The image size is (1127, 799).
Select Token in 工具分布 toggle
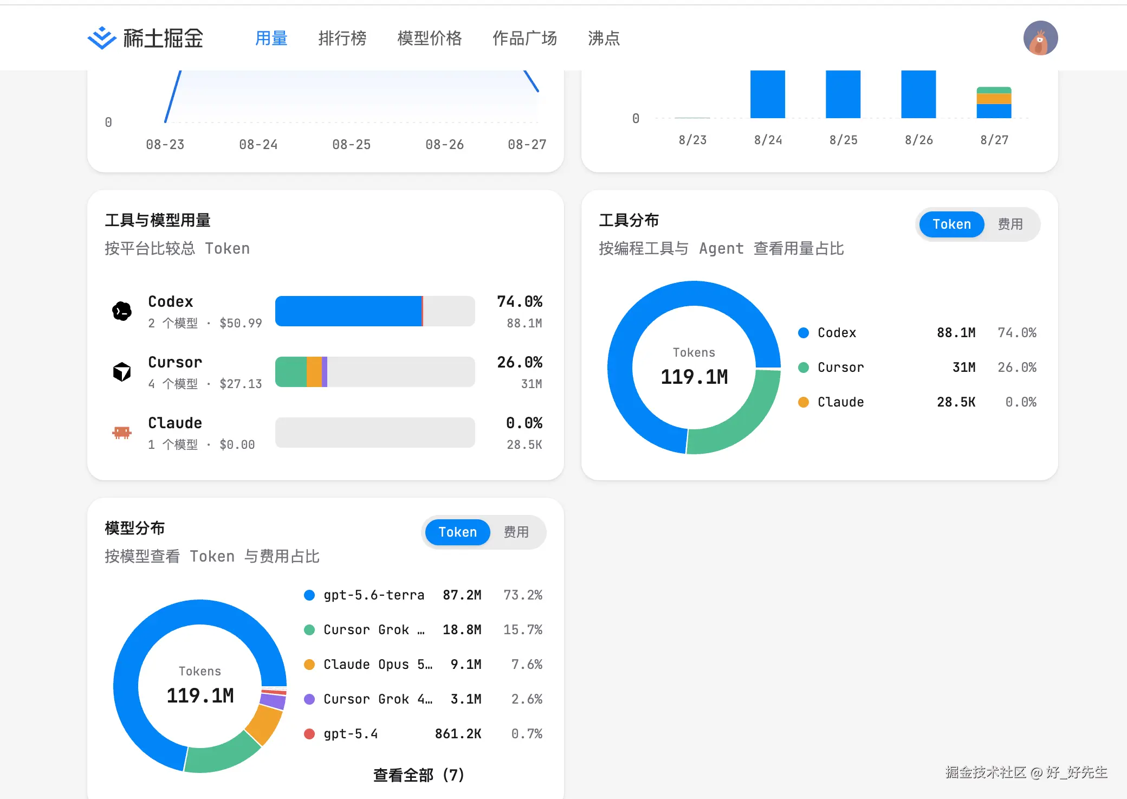click(x=951, y=224)
